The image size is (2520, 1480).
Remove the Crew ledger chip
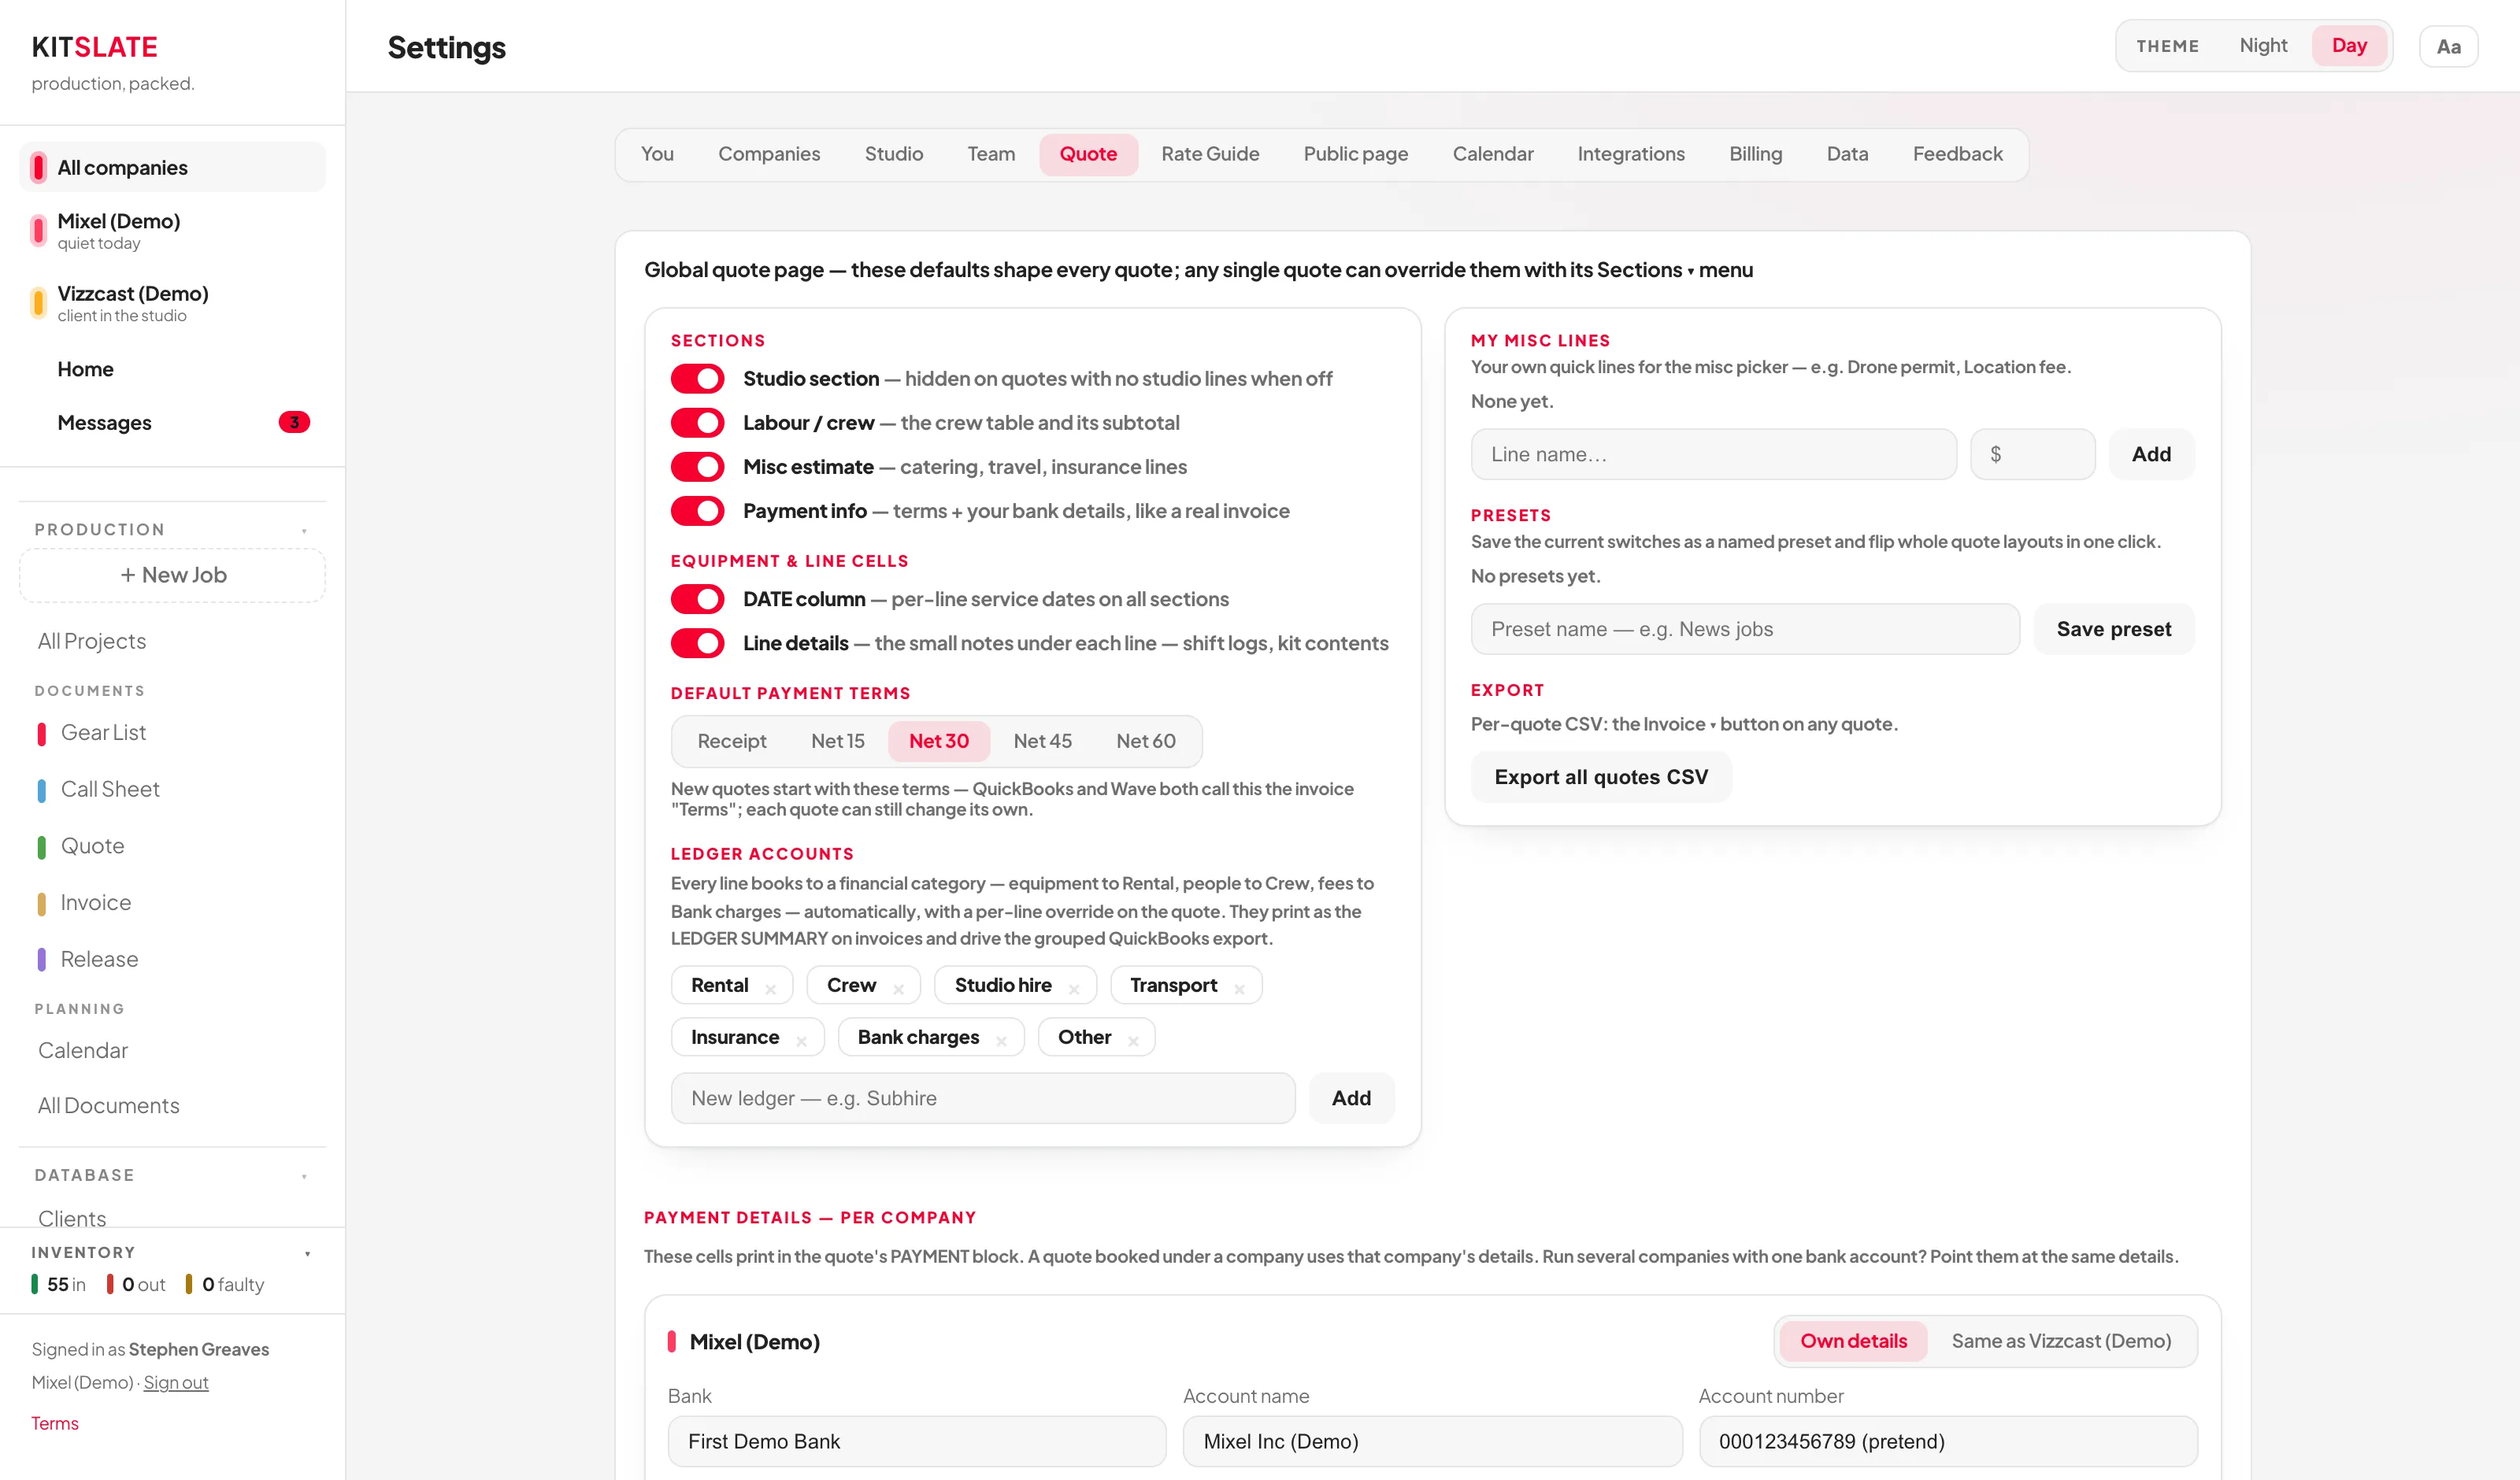(898, 988)
